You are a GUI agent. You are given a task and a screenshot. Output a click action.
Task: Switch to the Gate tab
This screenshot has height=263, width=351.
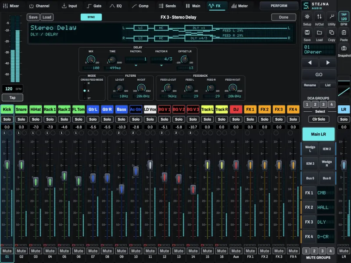pyautogui.click(x=94, y=6)
